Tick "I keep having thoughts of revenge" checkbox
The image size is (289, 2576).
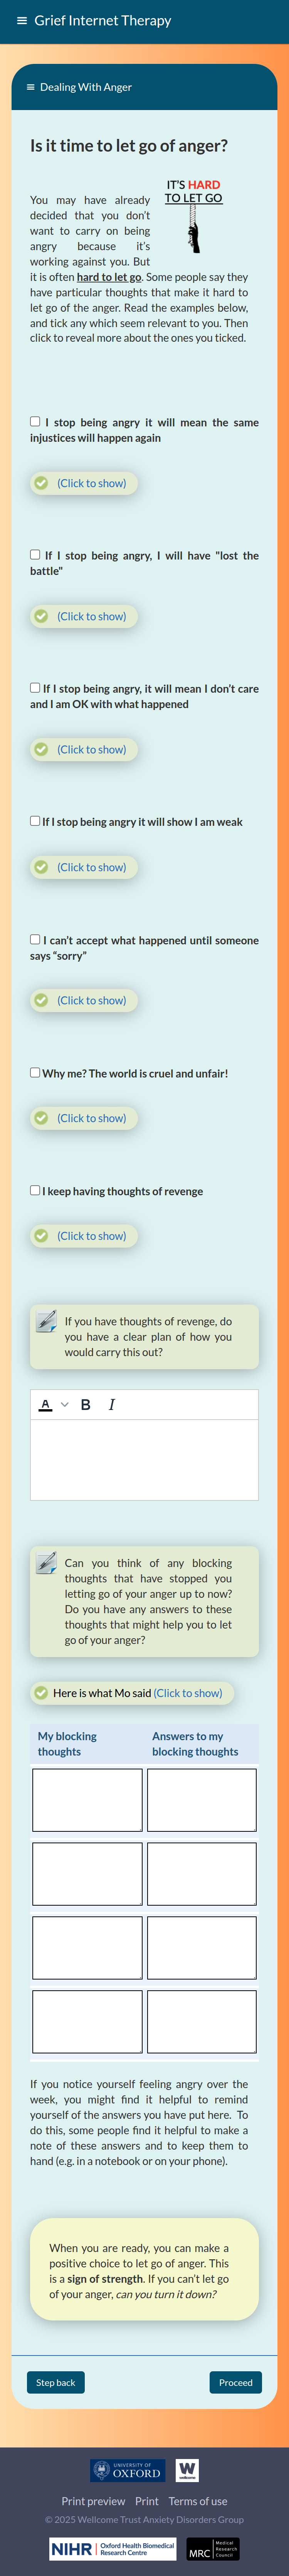pyautogui.click(x=35, y=1190)
